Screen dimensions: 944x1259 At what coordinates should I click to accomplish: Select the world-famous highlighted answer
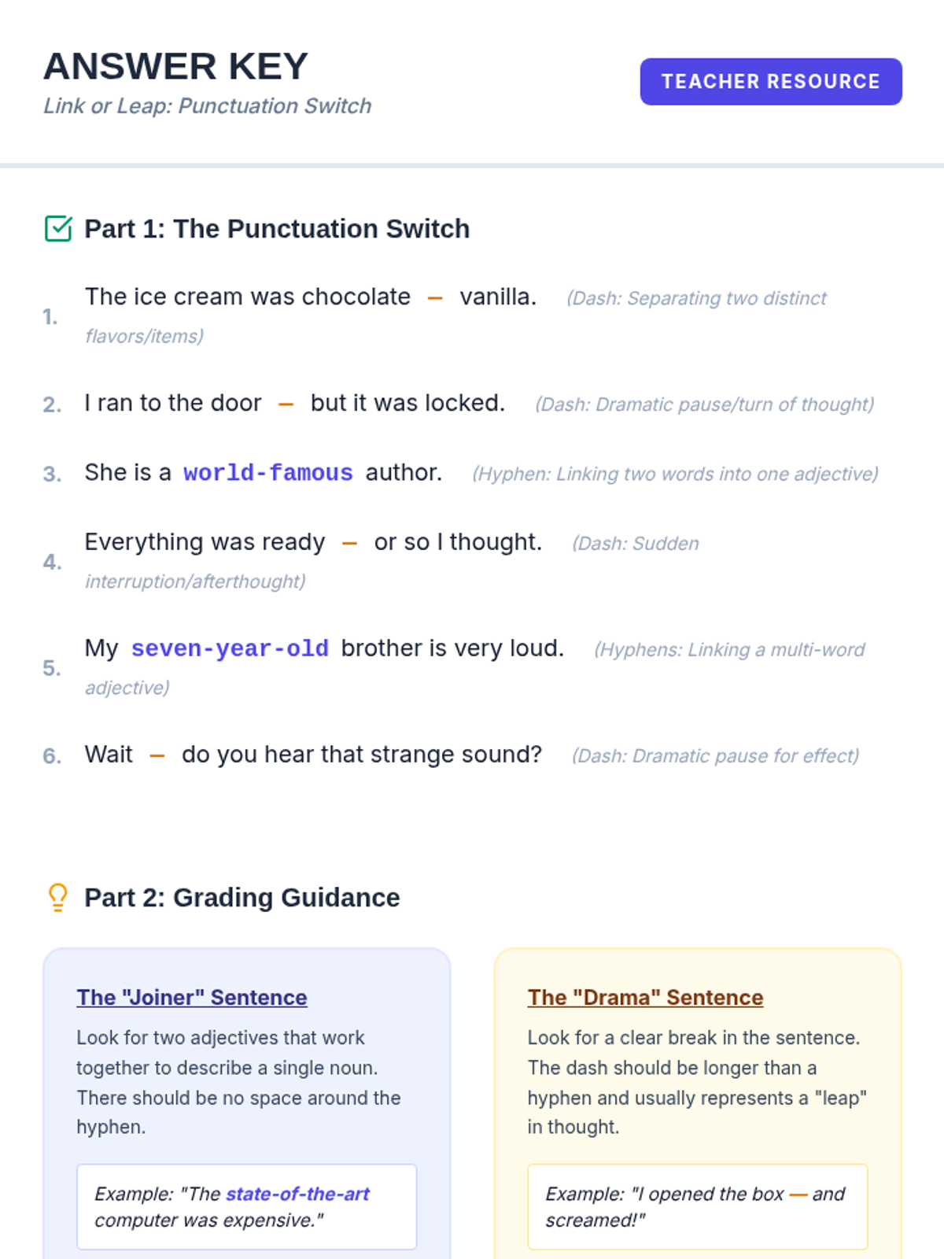(x=267, y=473)
